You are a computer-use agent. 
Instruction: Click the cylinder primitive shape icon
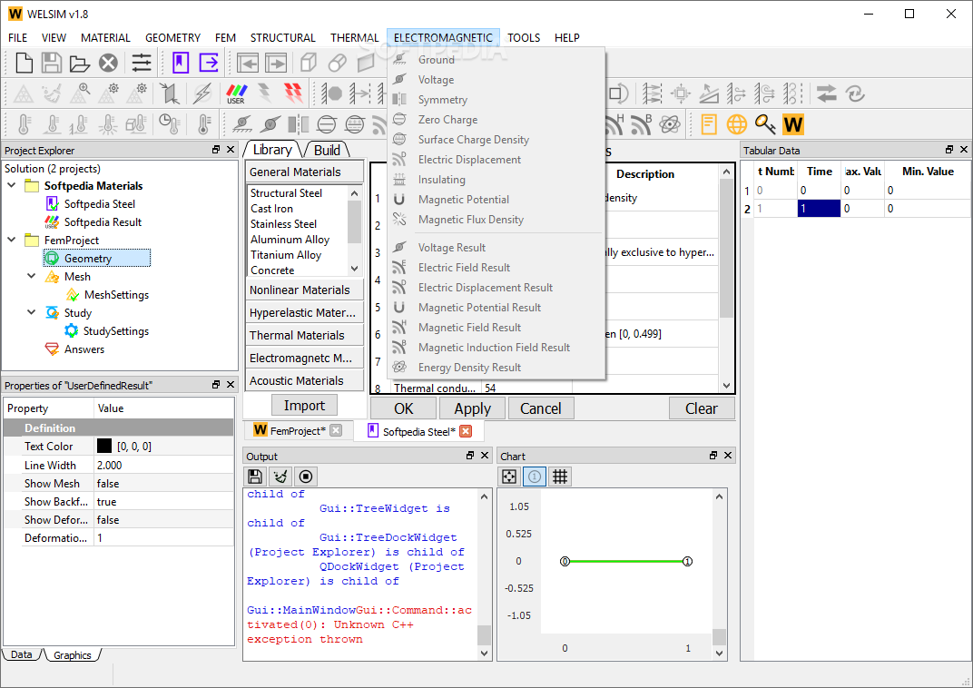coord(337,63)
